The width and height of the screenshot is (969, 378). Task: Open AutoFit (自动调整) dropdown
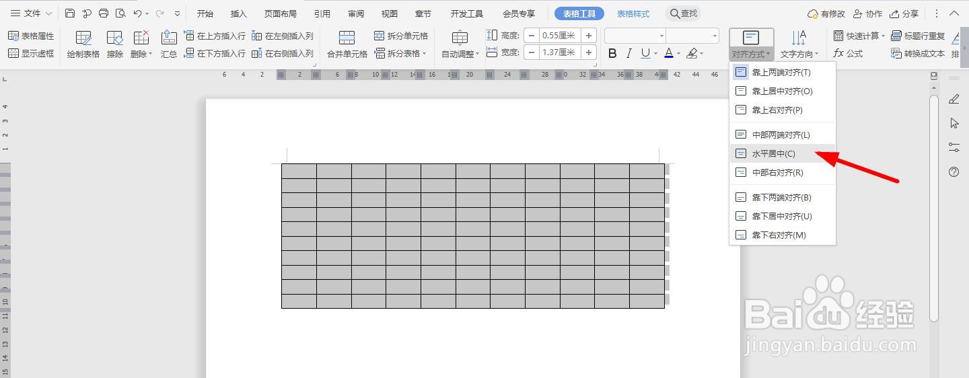[x=461, y=45]
